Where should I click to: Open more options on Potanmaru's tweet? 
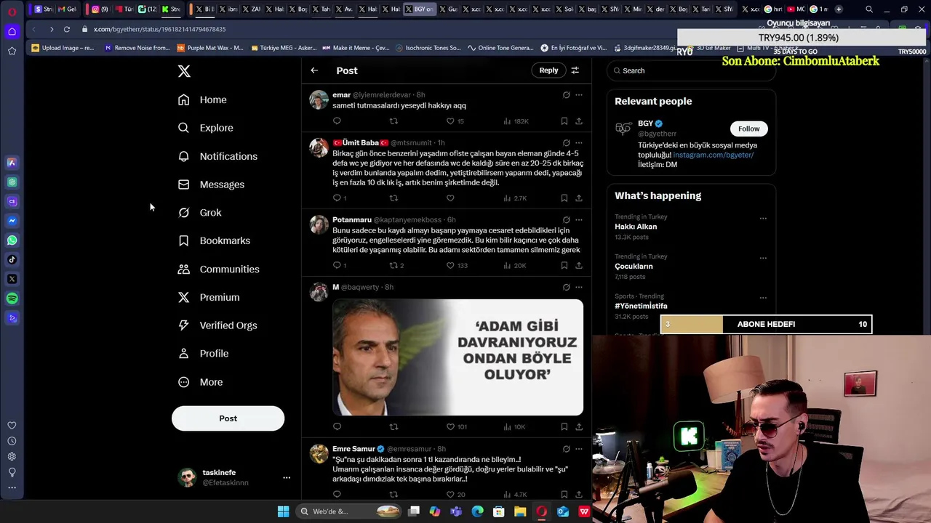tap(579, 219)
